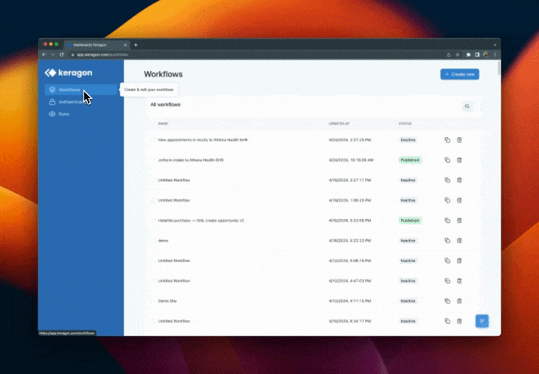This screenshot has width=539, height=374.
Task: Open the Chrome three-dot menu
Action: [495, 55]
